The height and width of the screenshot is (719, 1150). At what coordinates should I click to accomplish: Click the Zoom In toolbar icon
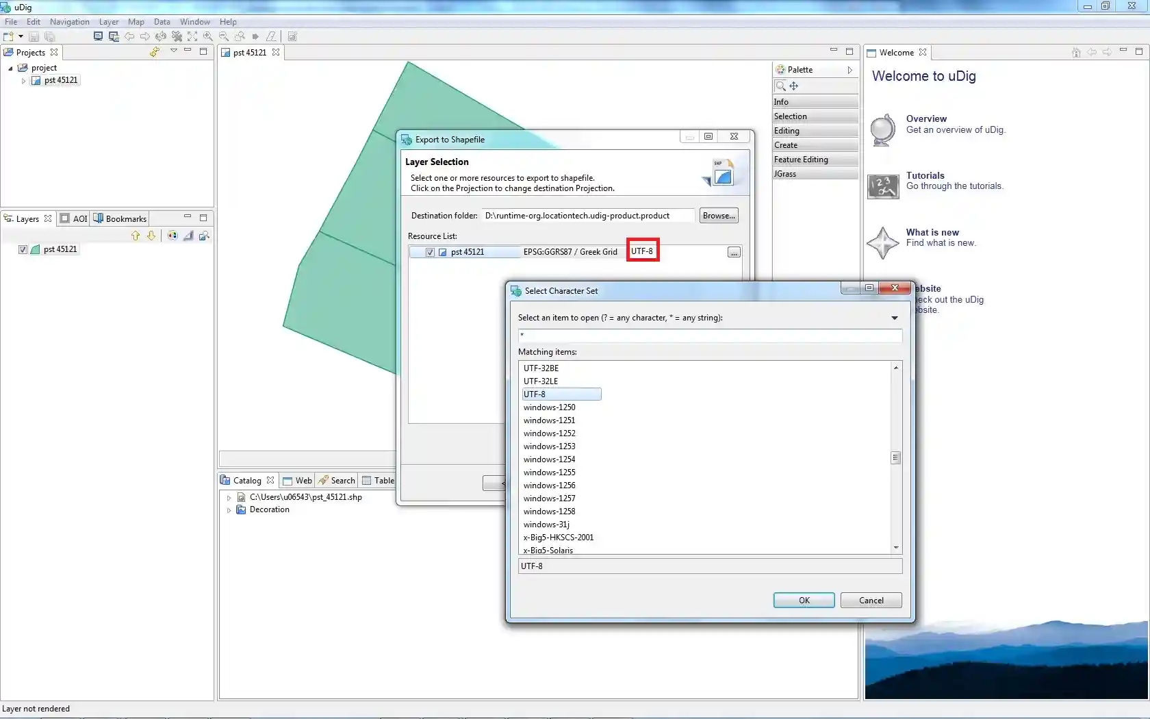208,36
